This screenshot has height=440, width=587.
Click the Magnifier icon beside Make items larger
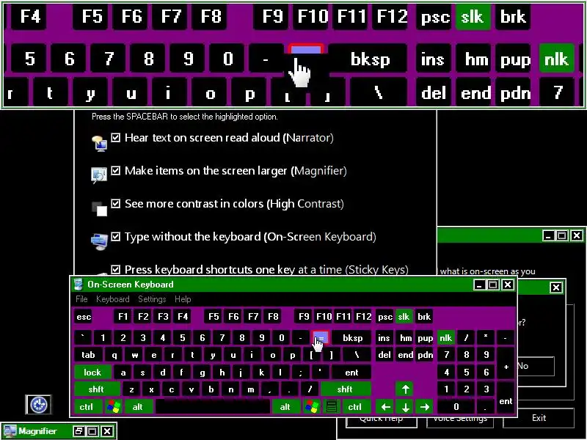(99, 175)
